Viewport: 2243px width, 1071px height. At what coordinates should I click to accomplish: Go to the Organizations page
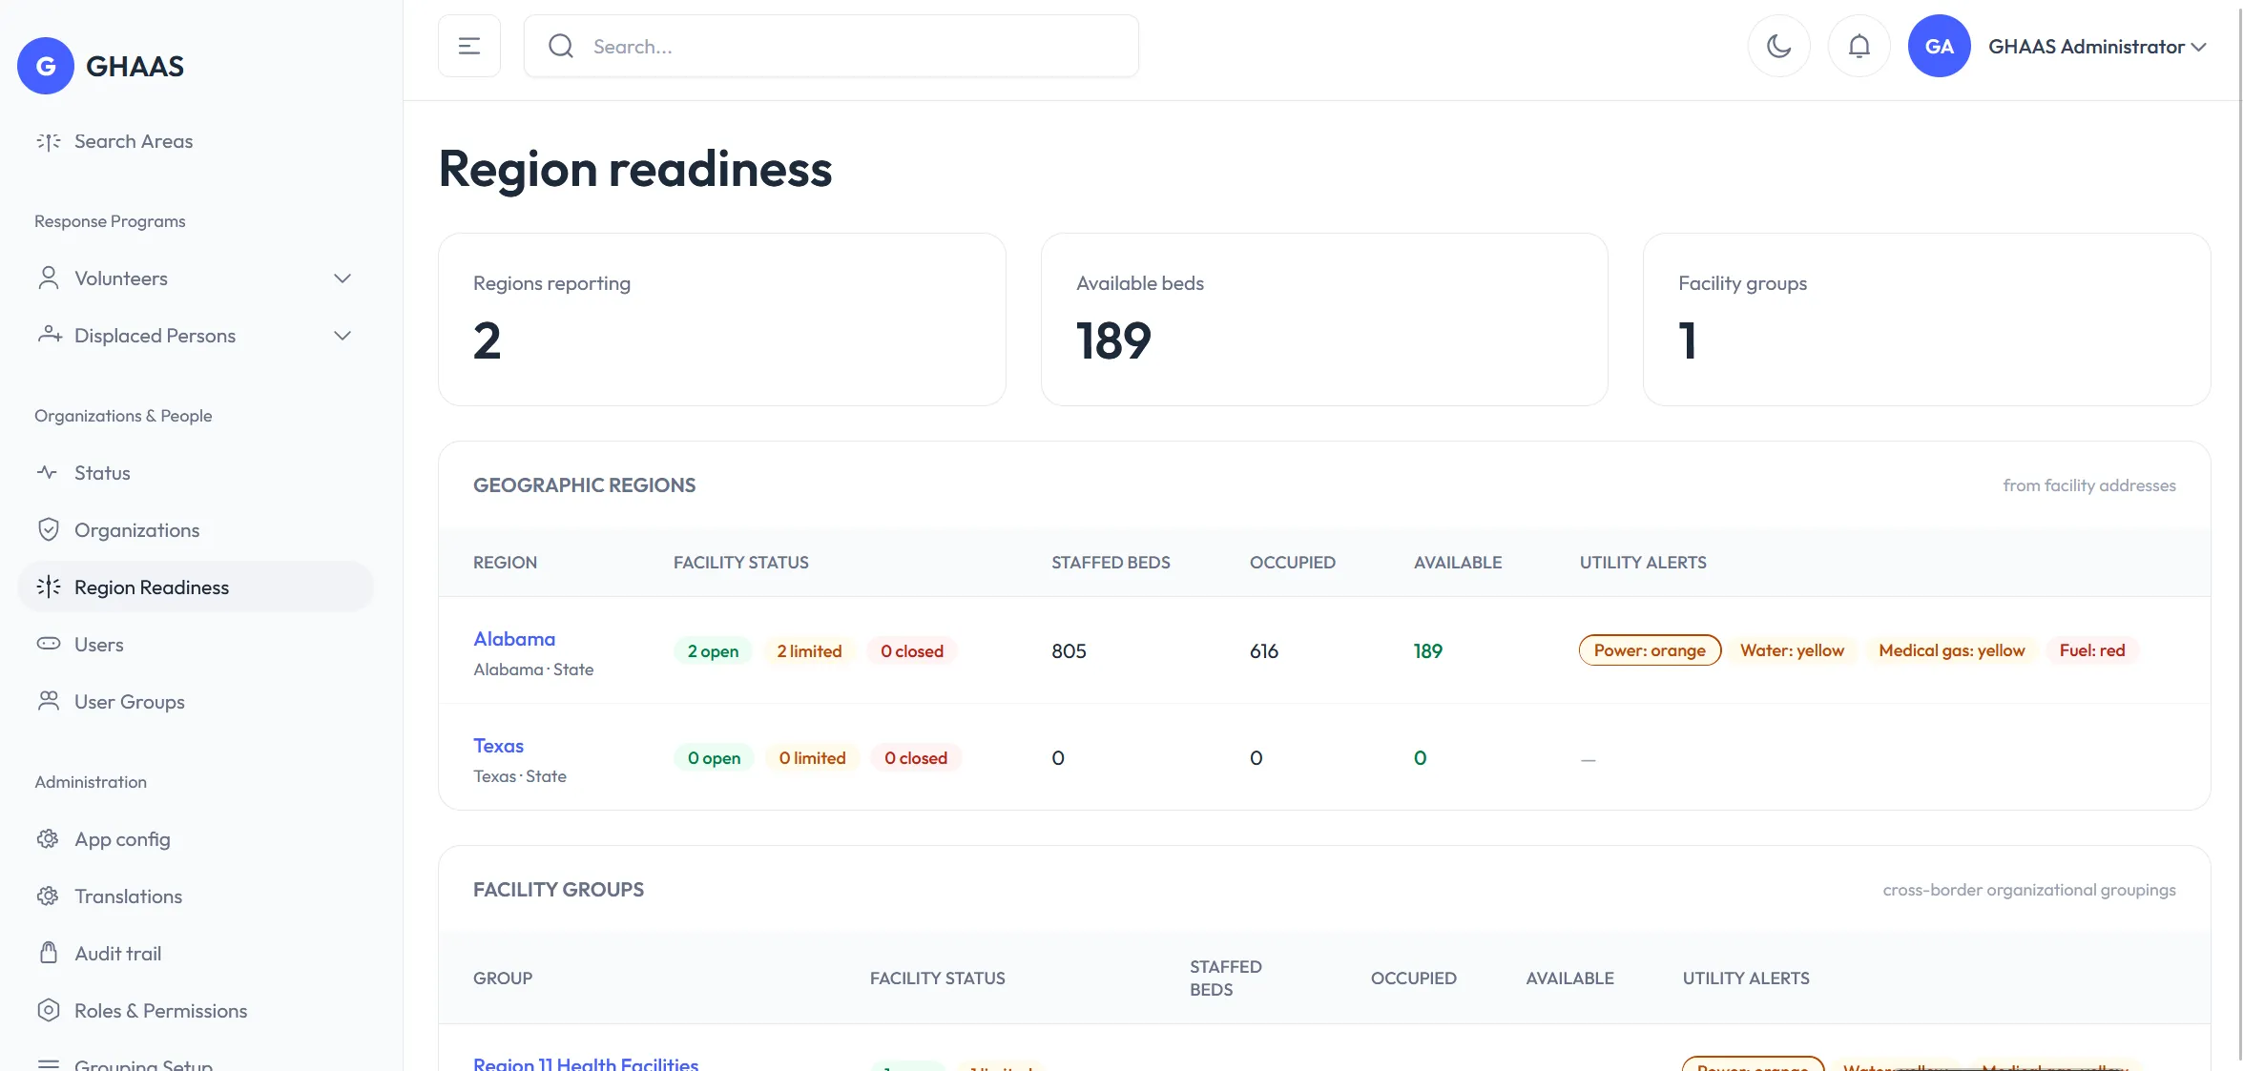[x=196, y=529]
